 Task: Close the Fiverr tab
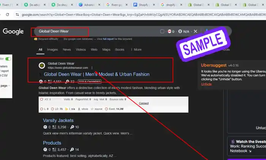tap(17, 5)
